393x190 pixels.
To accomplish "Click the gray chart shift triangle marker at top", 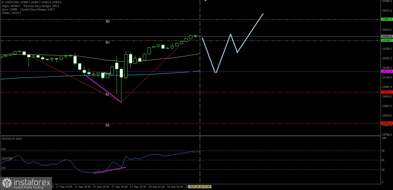I will [x=206, y=1].
